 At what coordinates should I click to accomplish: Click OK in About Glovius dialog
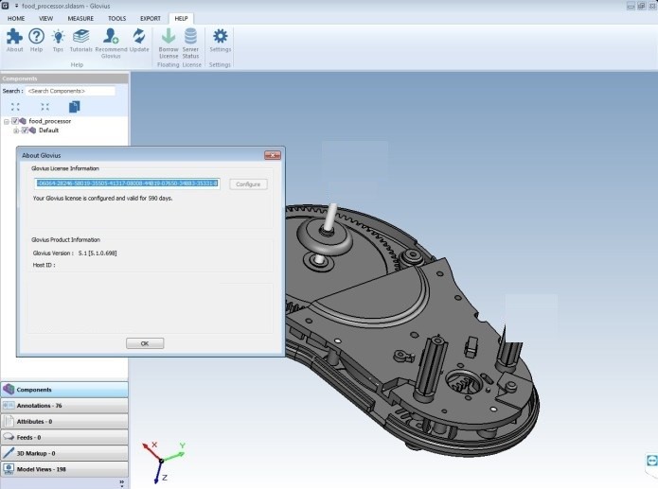[x=145, y=343]
